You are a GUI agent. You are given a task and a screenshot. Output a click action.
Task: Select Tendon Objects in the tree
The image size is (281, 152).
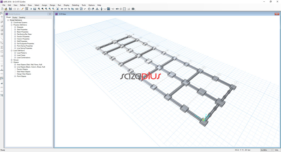pos(23,69)
